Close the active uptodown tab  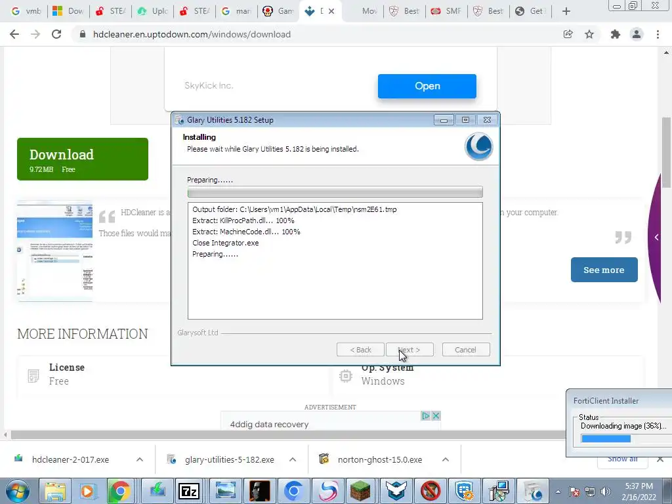coord(331,11)
